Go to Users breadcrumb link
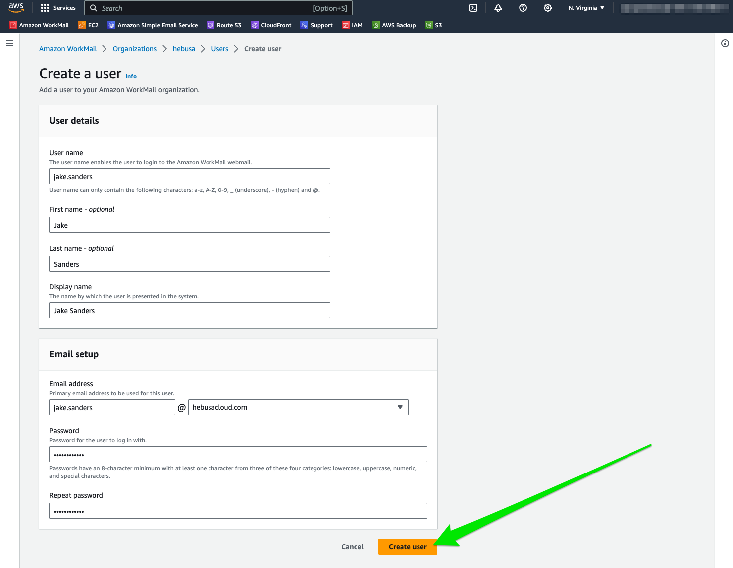Viewport: 733px width, 568px height. (219, 49)
